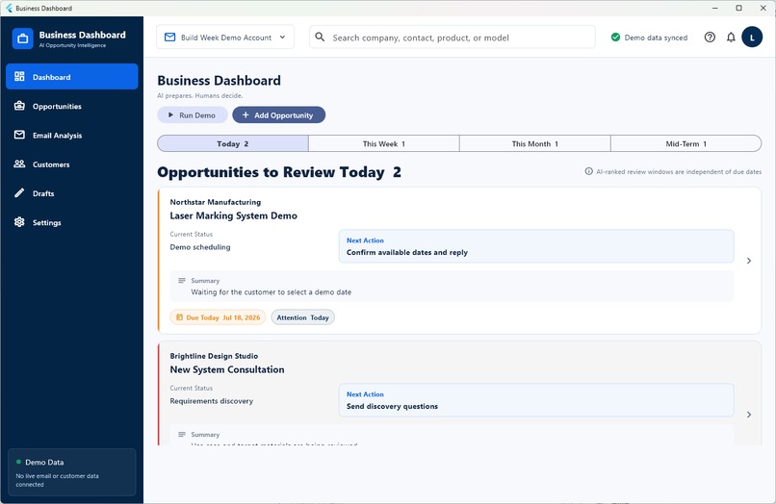This screenshot has width=776, height=504.
Task: Click the play icon on Run Demo
Action: (x=170, y=114)
